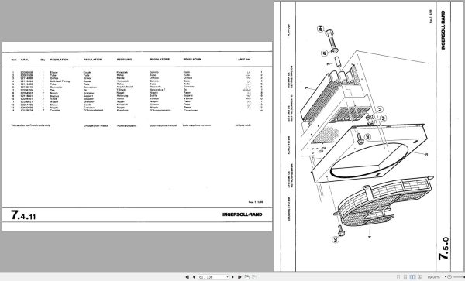Click the COOLING SYSTEM title on right page

tap(289, 209)
